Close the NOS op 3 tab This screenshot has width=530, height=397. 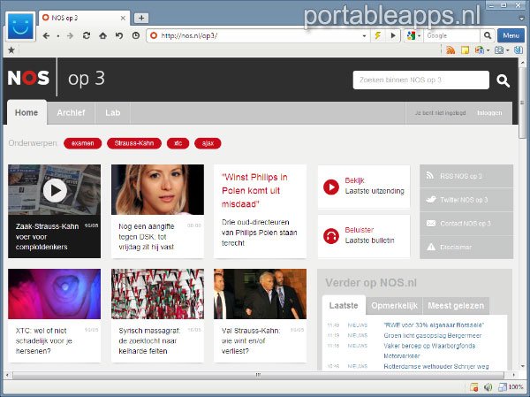(123, 18)
